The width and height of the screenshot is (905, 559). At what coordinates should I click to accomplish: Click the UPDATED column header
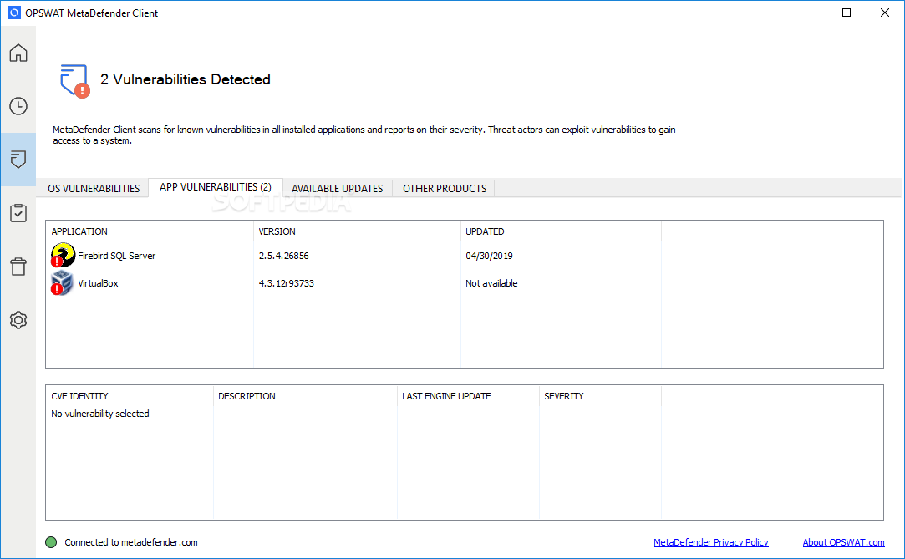click(x=485, y=231)
